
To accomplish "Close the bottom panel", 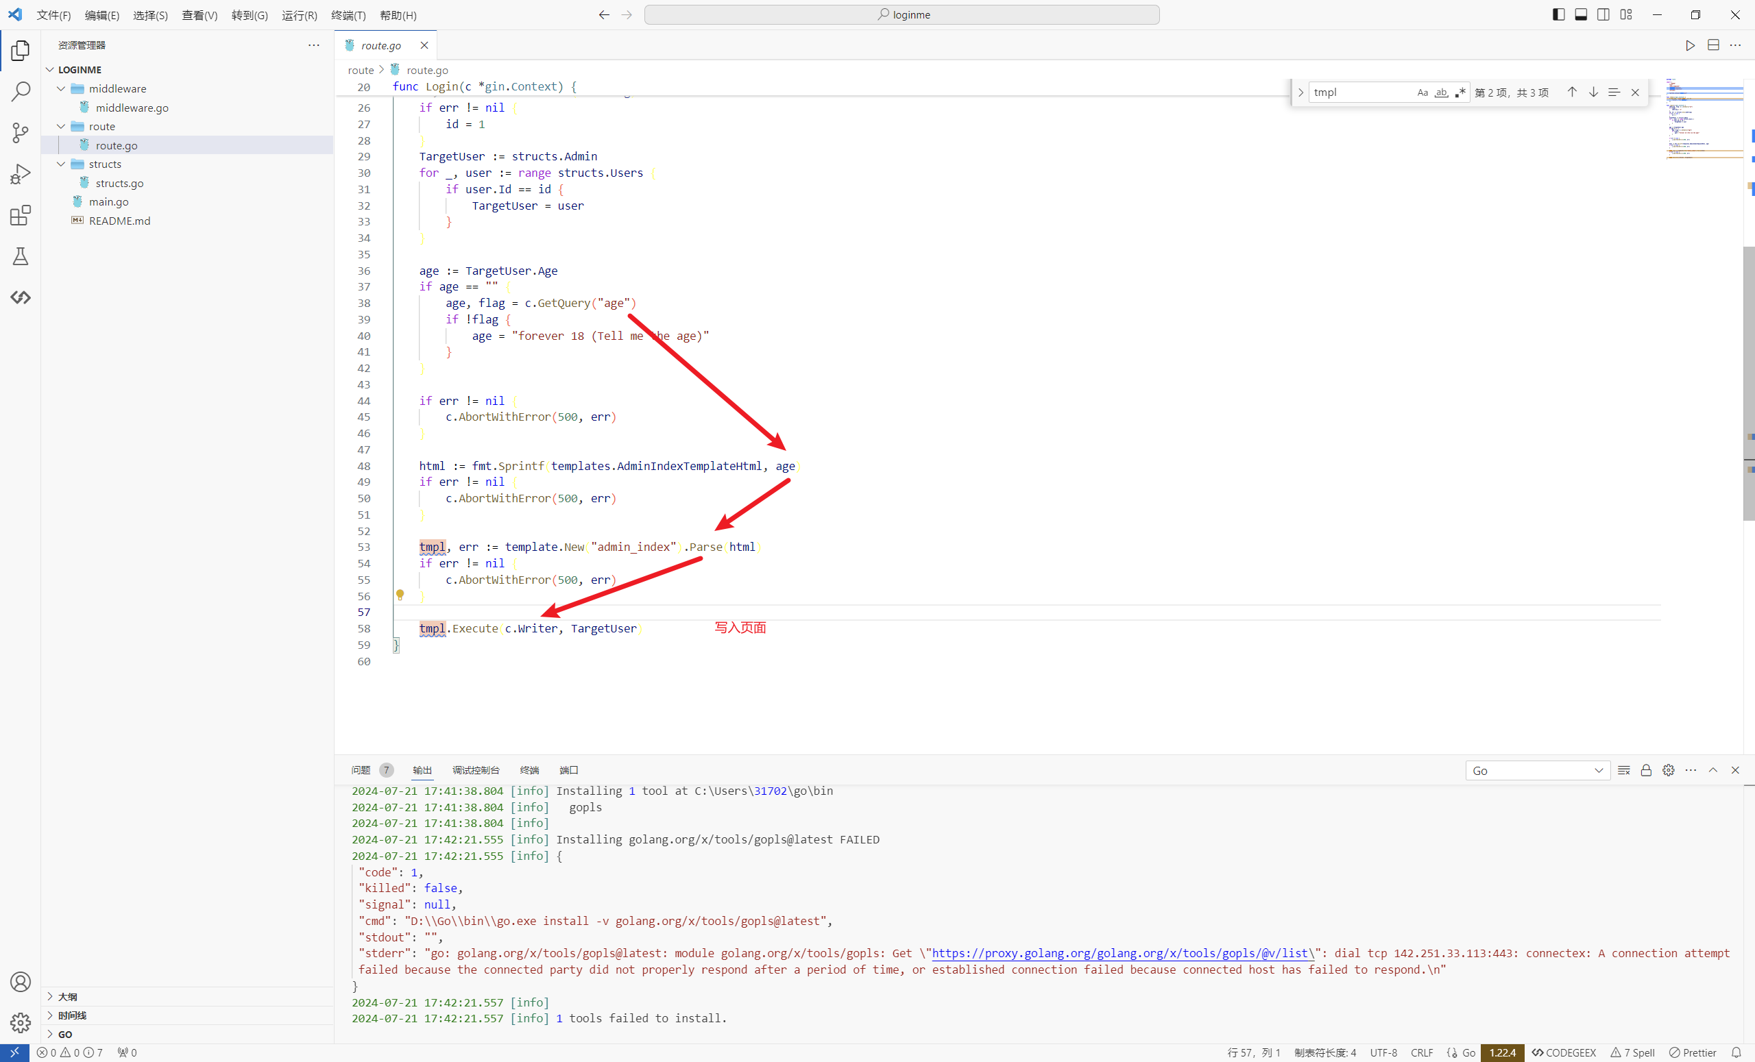I will click(1735, 770).
